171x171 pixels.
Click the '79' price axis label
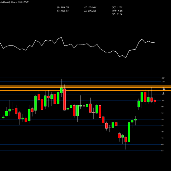tap(162, 132)
